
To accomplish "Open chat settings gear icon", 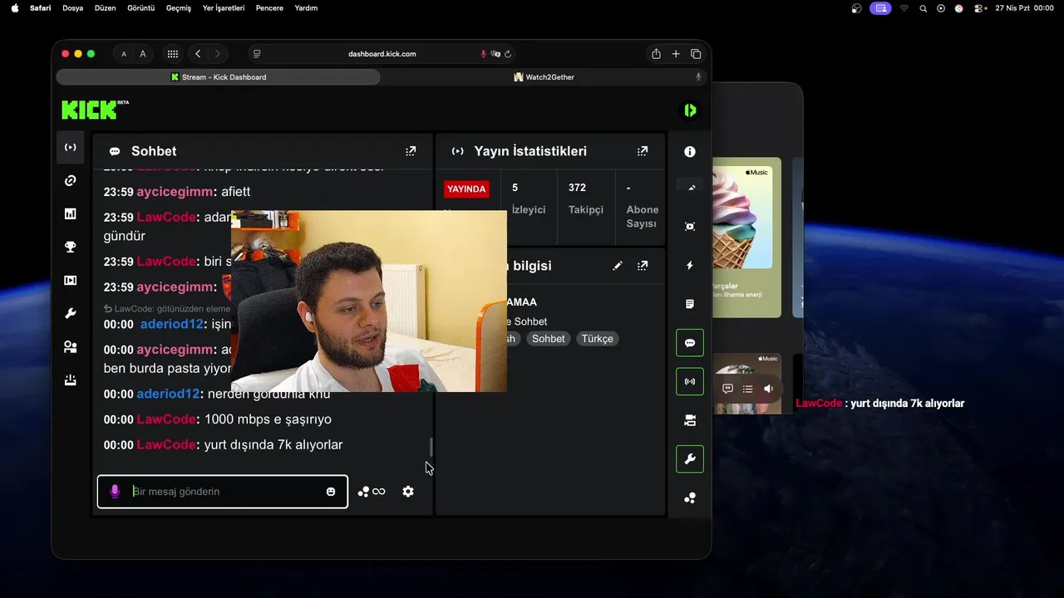I will [x=408, y=492].
